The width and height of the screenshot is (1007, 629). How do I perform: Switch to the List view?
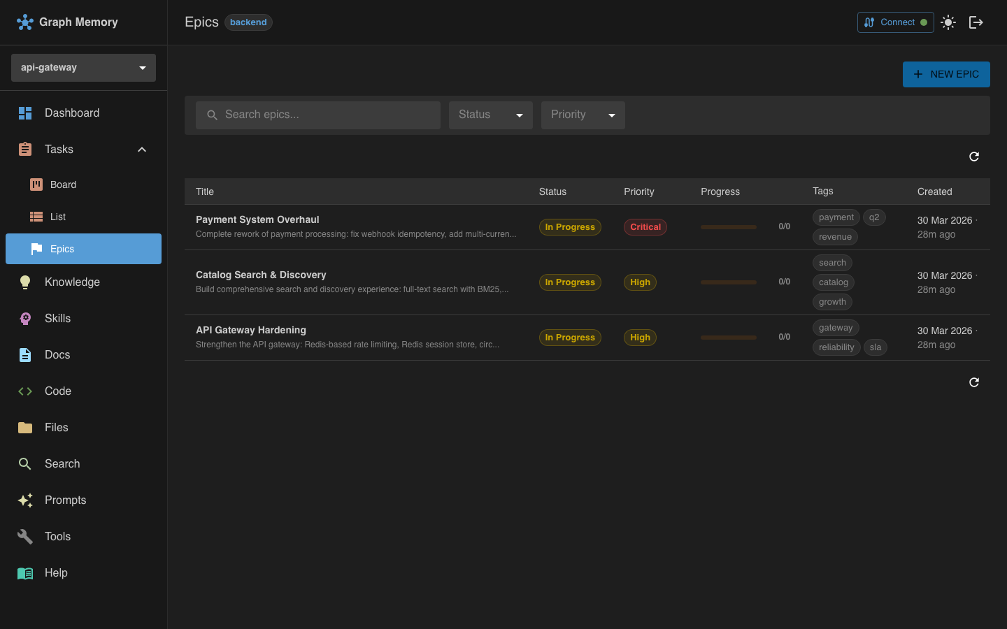(x=57, y=217)
